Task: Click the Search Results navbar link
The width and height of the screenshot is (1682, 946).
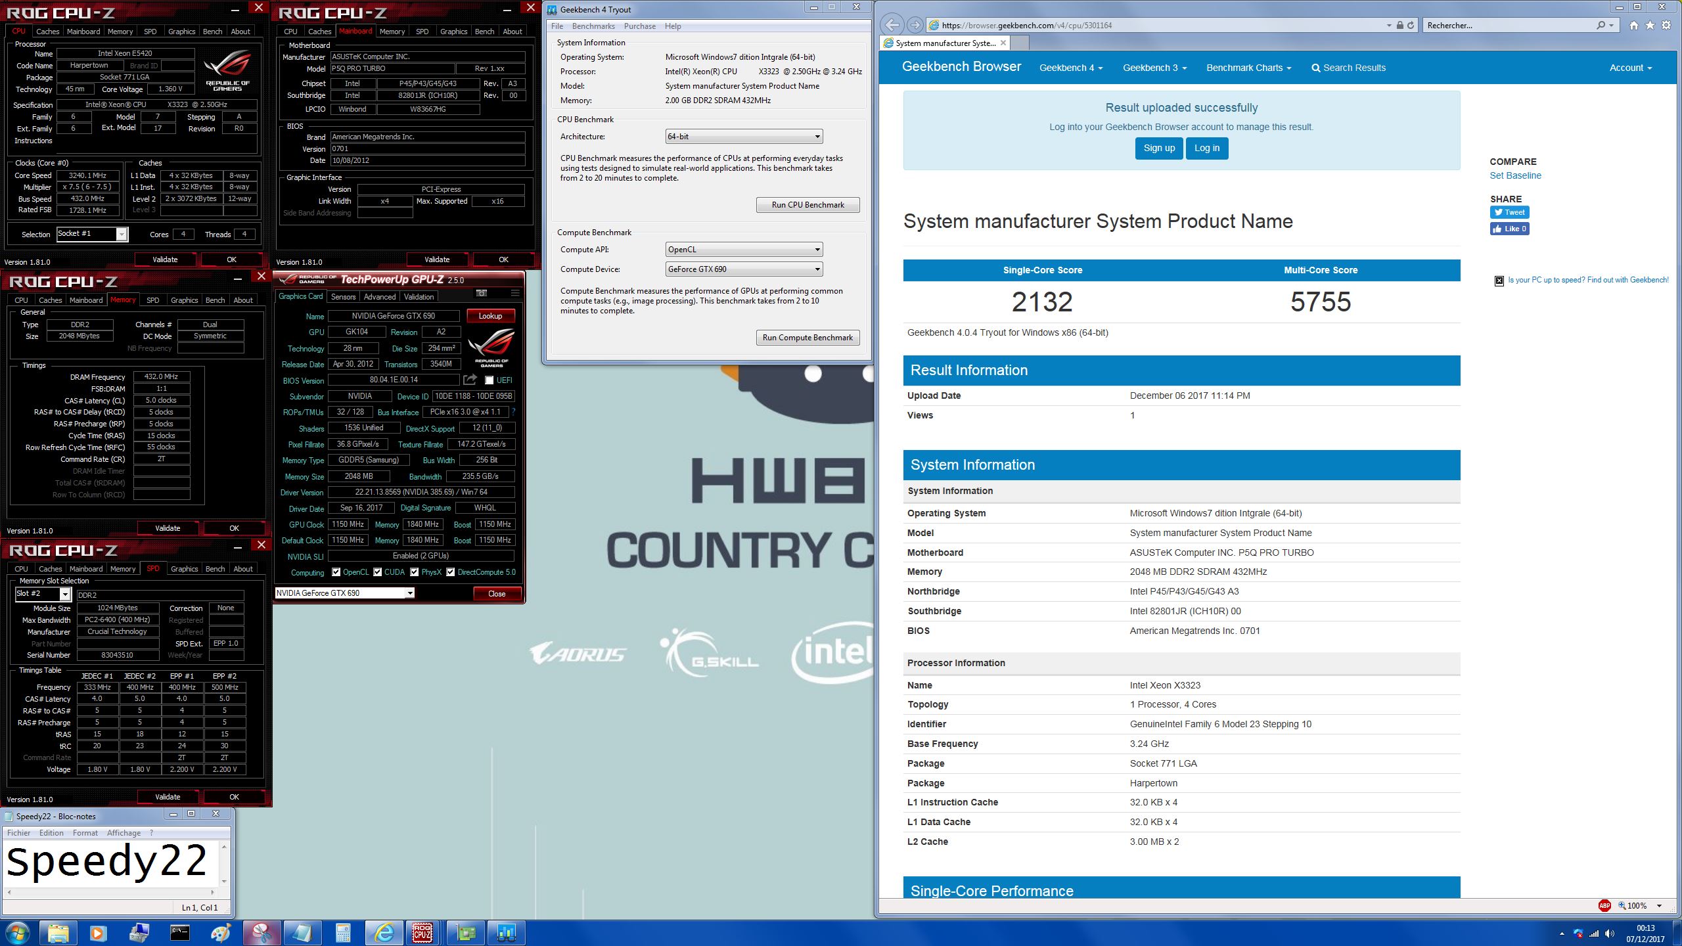Action: pyautogui.click(x=1348, y=68)
